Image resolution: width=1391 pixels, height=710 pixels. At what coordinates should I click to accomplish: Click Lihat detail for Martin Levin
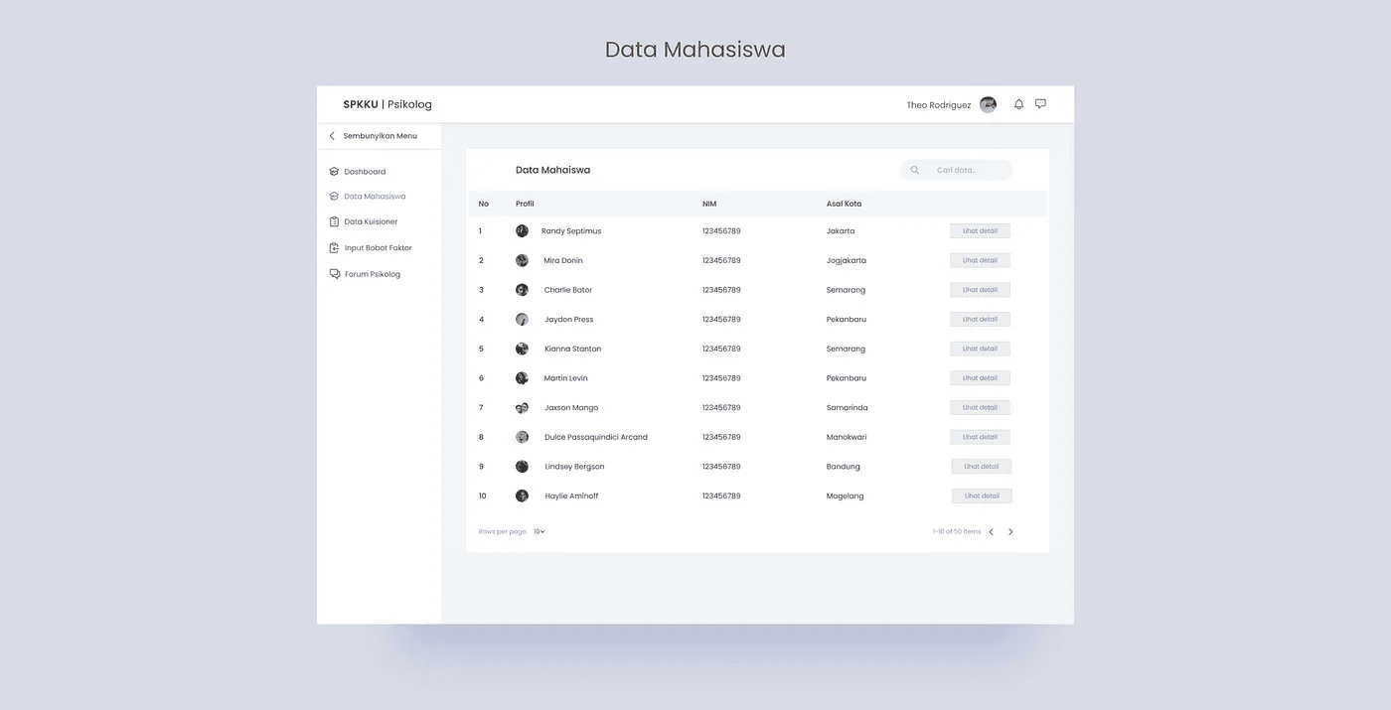980,378
